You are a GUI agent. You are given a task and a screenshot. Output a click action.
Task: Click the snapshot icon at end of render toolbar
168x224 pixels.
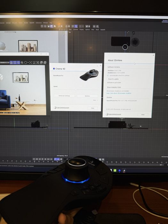tap(45, 63)
